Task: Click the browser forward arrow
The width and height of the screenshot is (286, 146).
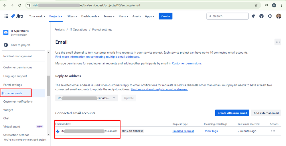Action: tap(12, 5)
